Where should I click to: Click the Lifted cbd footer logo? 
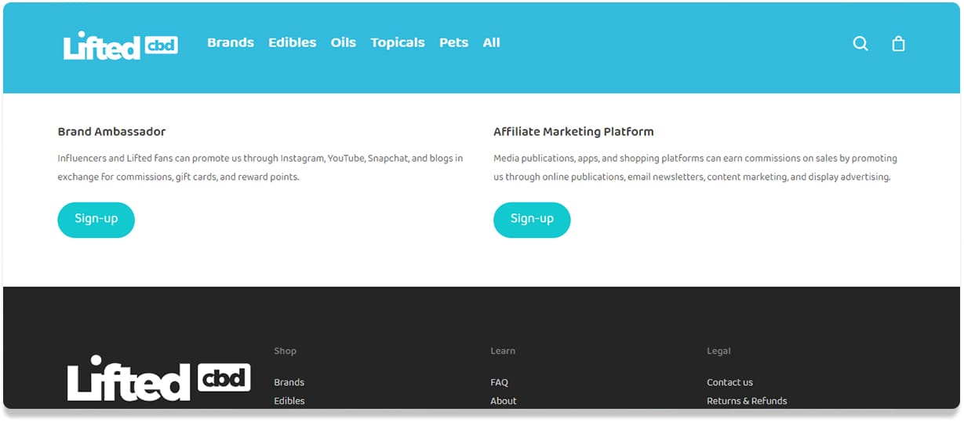click(x=159, y=378)
